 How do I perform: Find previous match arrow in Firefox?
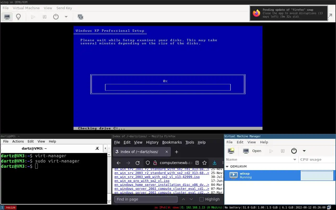pos(183,199)
